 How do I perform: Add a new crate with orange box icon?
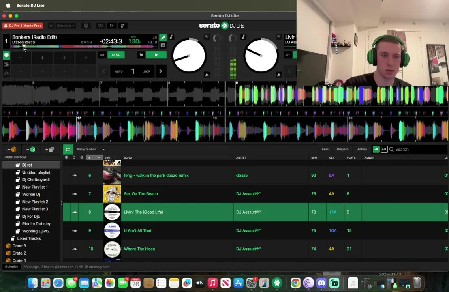coord(12,149)
